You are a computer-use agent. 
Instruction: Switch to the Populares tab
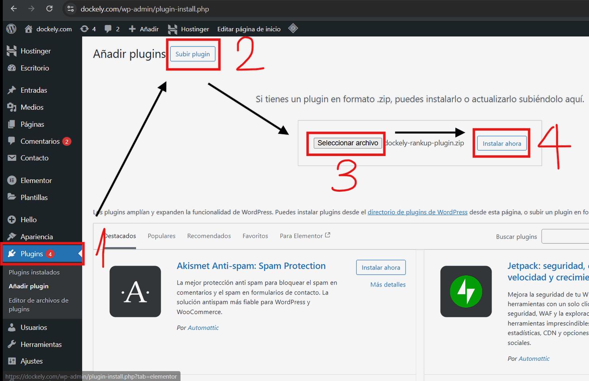pos(161,236)
